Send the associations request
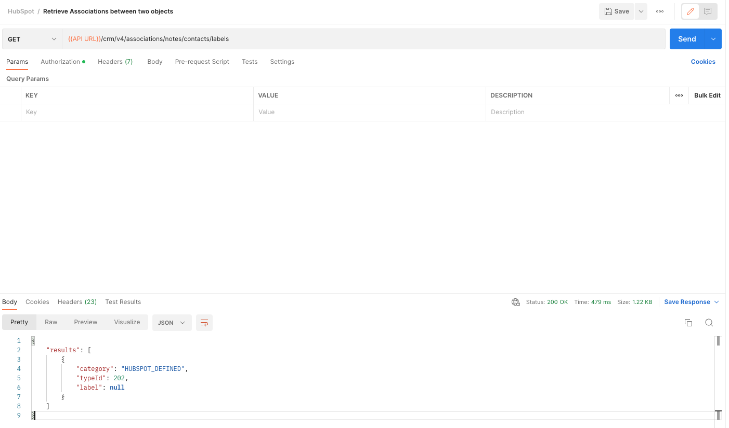The height and width of the screenshot is (428, 729). pyautogui.click(x=686, y=38)
